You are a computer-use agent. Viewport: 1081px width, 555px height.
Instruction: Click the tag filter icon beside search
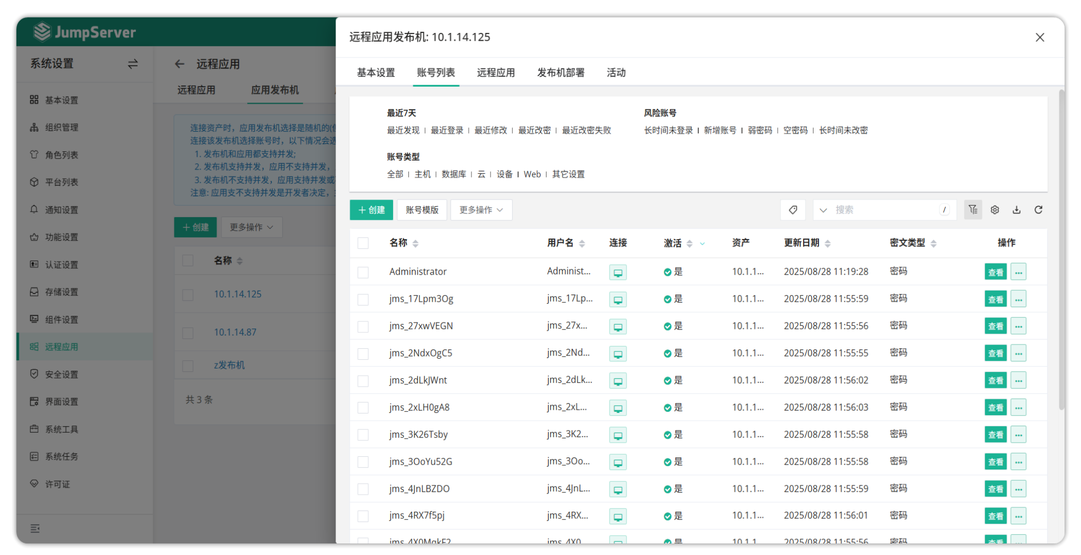click(x=793, y=210)
